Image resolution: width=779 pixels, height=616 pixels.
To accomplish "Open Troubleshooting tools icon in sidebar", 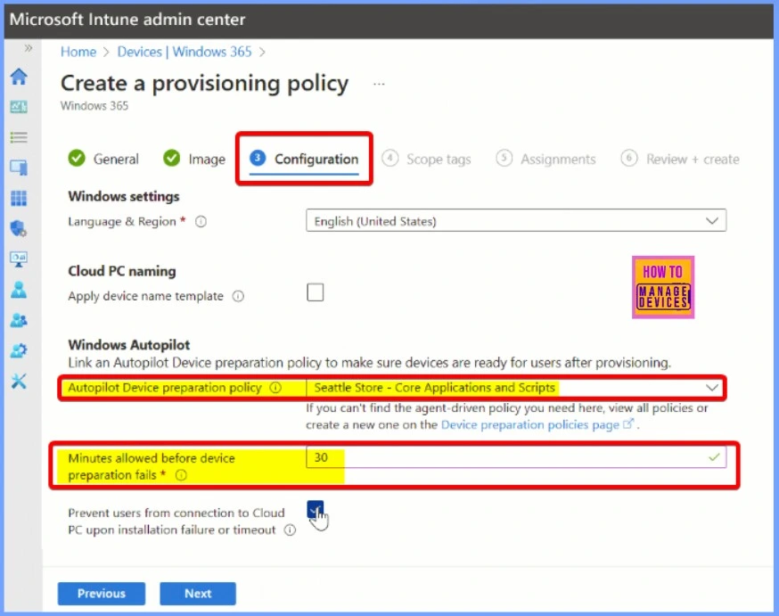I will tap(19, 382).
